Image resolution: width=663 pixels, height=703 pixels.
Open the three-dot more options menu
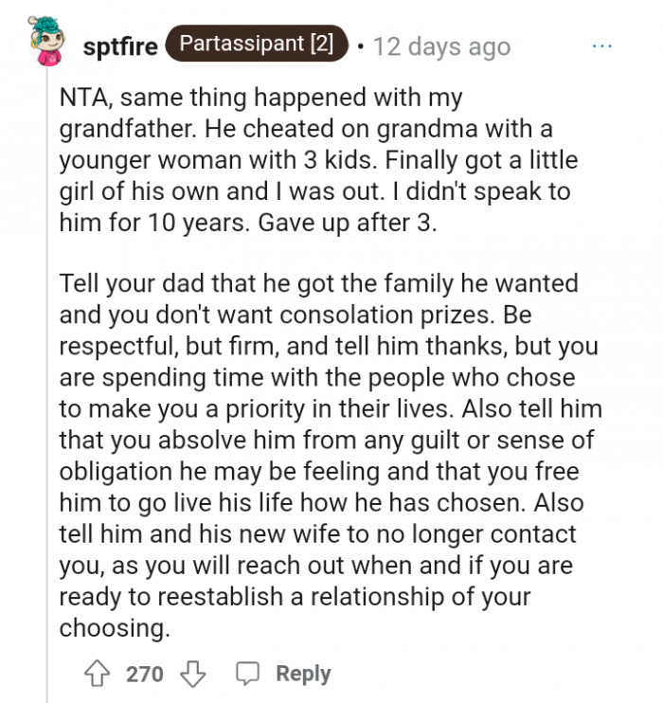tap(602, 45)
